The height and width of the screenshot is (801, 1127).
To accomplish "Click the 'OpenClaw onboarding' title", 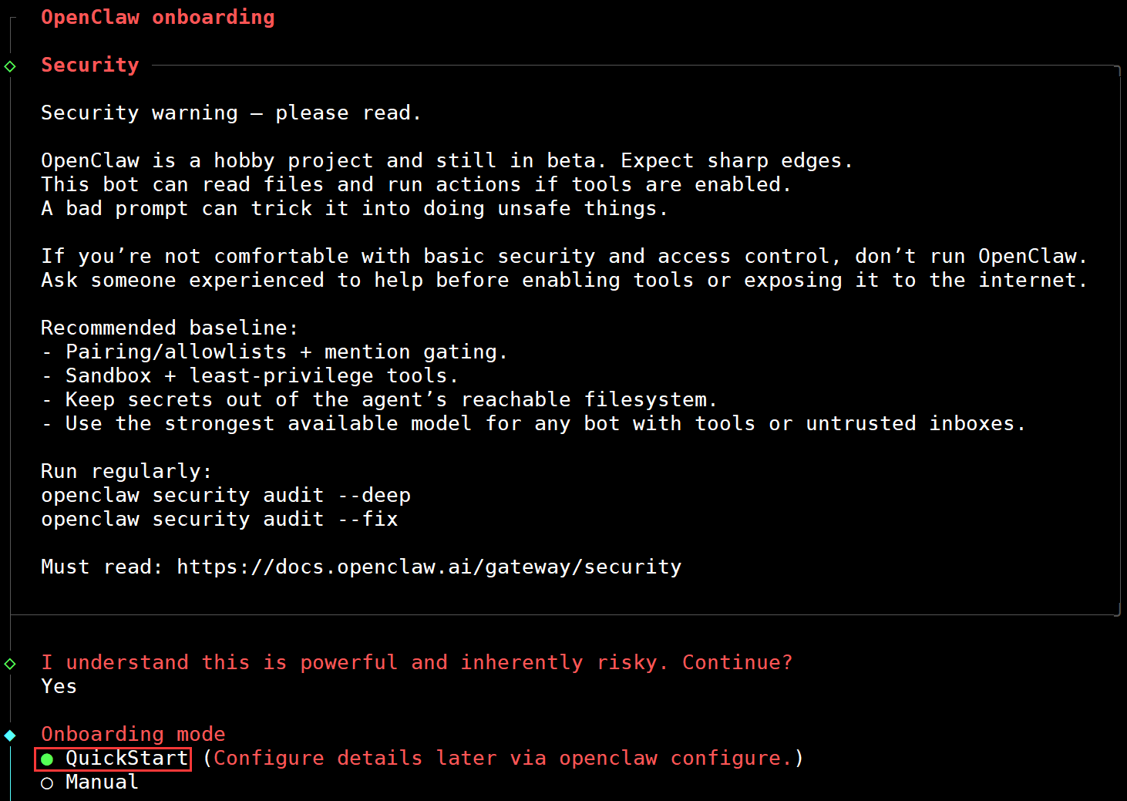I will point(157,18).
